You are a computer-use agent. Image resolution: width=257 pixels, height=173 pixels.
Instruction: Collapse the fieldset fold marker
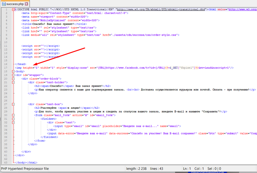click(13, 119)
